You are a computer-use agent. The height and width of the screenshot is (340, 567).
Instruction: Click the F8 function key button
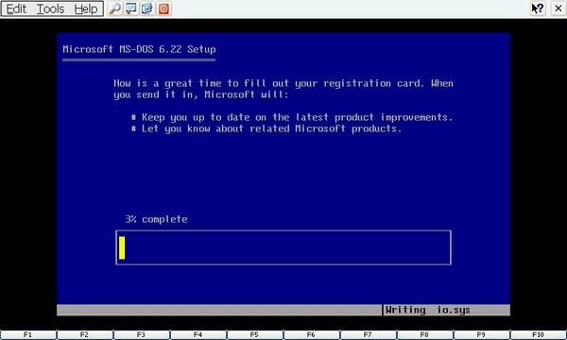pyautogui.click(x=425, y=335)
